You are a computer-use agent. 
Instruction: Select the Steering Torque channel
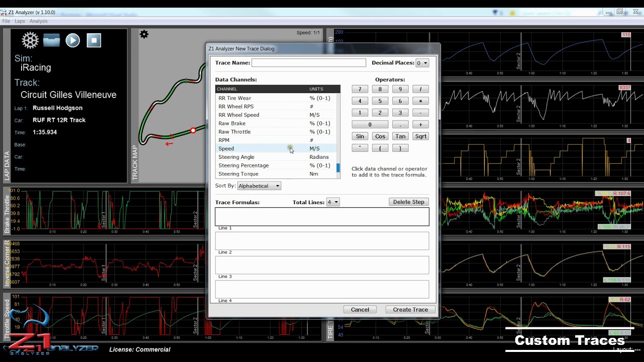(276, 174)
